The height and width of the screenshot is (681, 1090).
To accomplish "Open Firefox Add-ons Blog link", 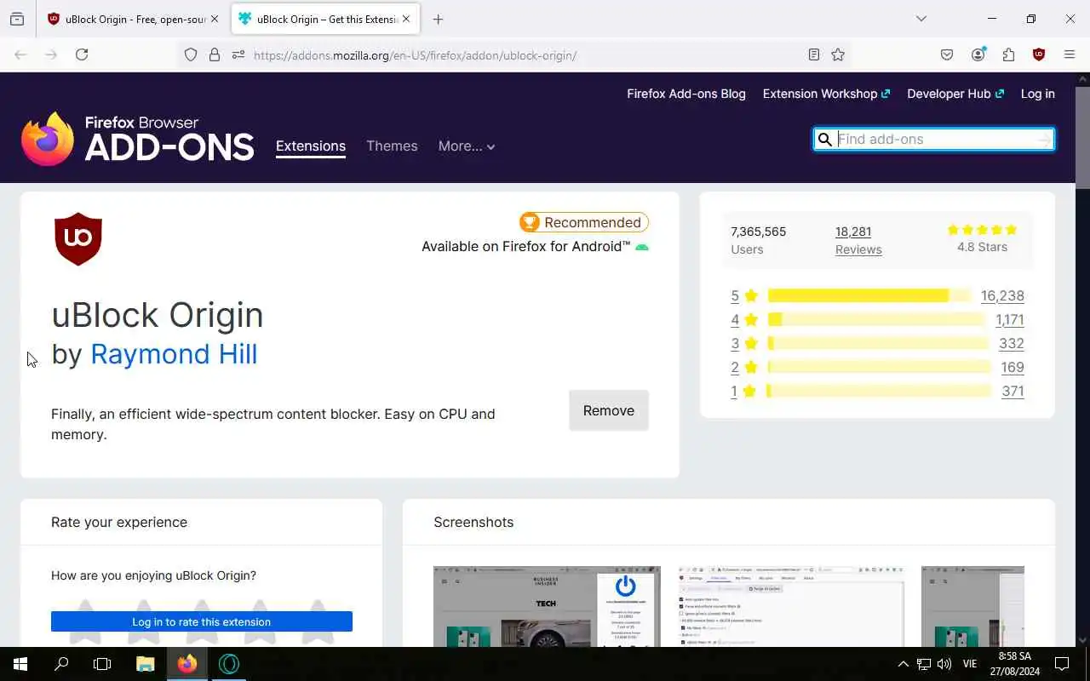I will pyautogui.click(x=686, y=94).
